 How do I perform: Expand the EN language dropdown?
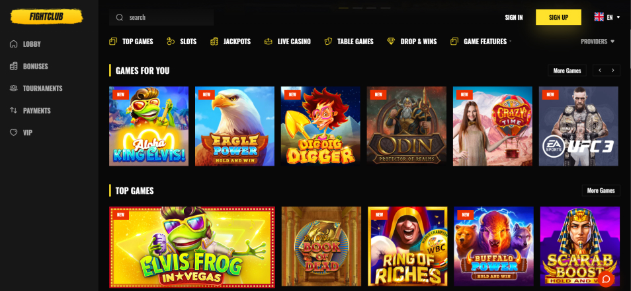pos(607,17)
